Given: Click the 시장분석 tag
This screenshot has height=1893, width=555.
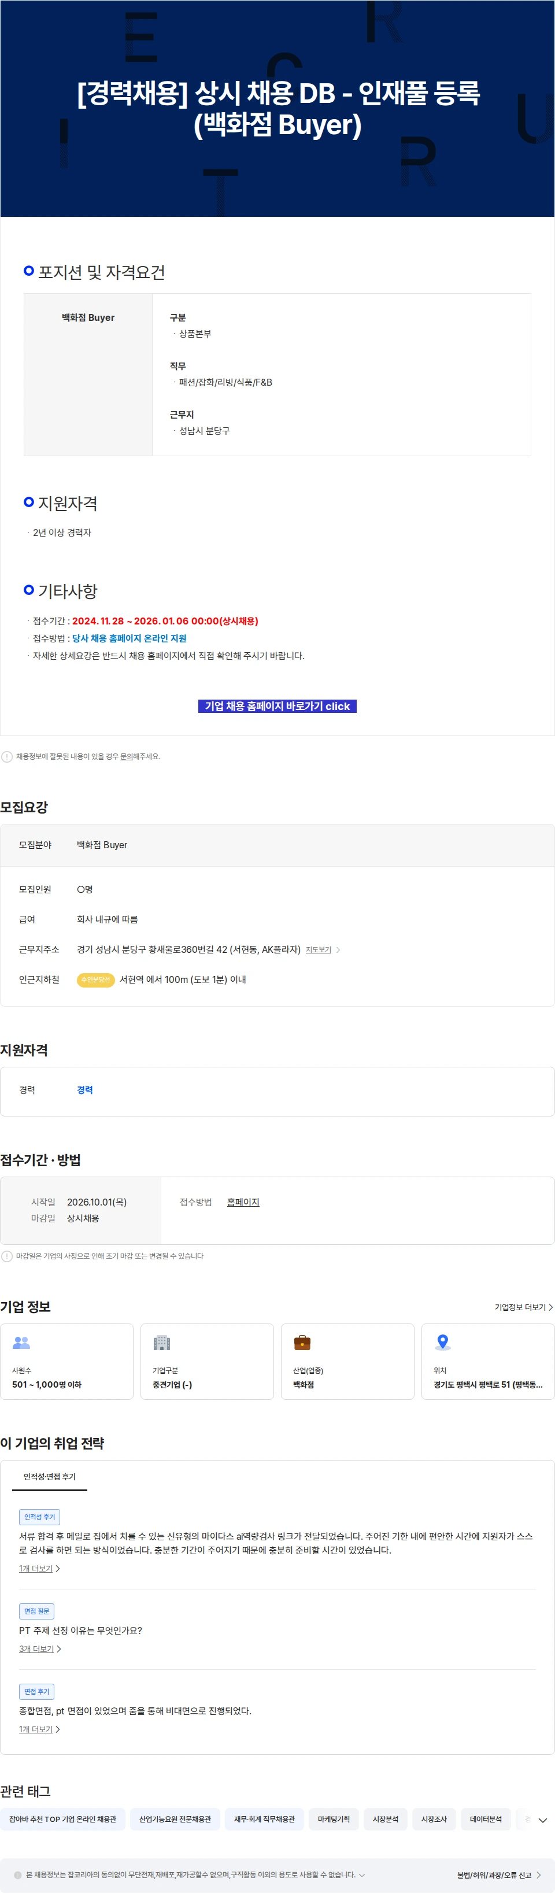Looking at the screenshot, I should pos(385,1819).
